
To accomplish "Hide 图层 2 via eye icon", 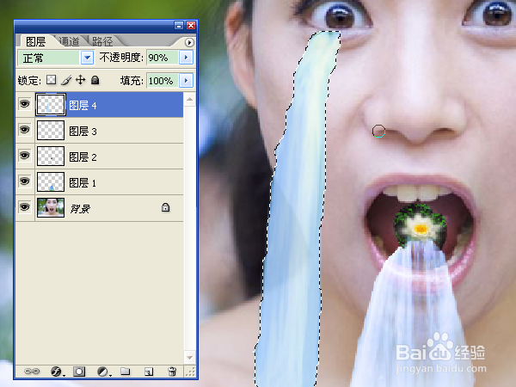I will click(24, 156).
